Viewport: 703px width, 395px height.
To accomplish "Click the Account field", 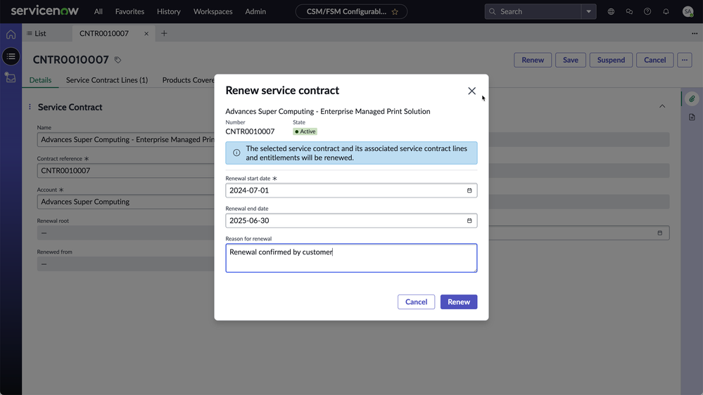I will point(125,202).
